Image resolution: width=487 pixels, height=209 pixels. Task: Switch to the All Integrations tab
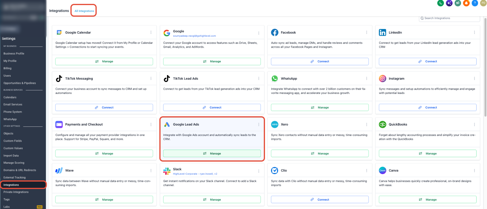(84, 11)
